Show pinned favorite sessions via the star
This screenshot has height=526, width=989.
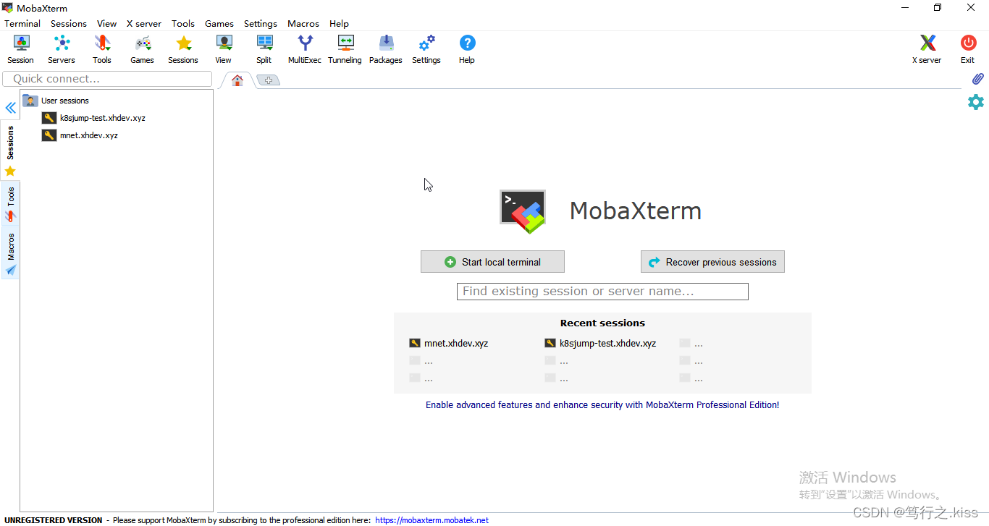[x=10, y=171]
